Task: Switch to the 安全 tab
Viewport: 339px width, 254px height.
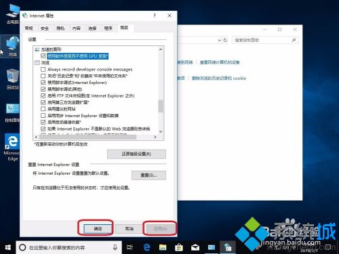Action: (45, 28)
